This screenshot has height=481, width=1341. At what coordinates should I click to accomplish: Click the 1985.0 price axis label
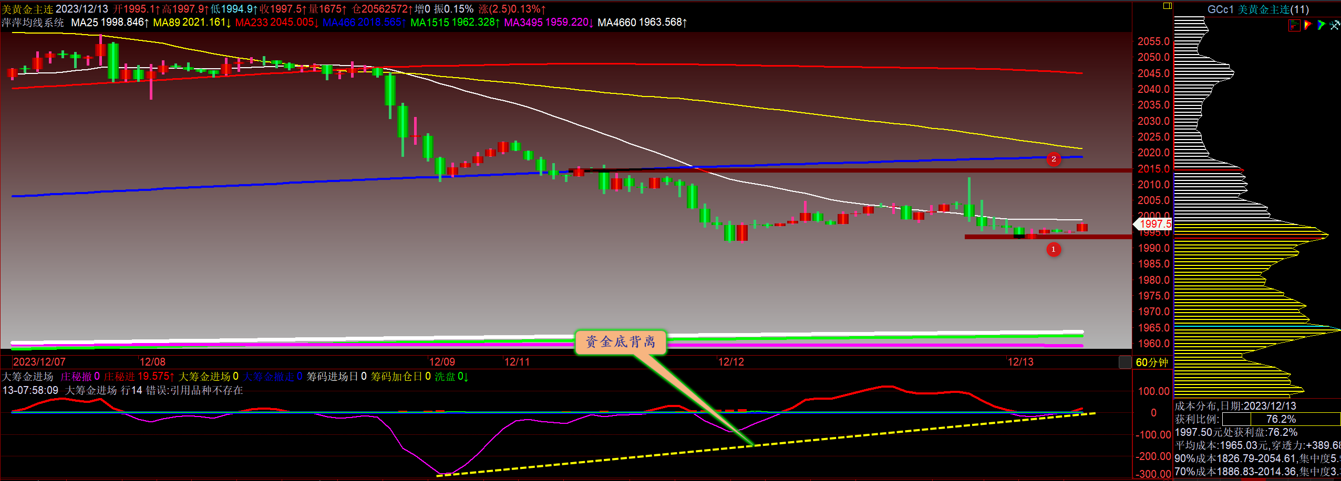point(1154,264)
